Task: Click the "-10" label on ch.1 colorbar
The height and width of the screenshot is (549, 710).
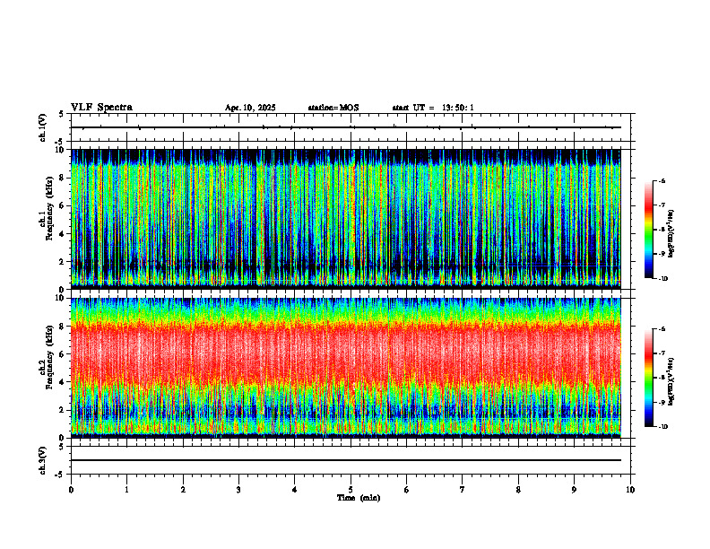Action: click(x=663, y=279)
